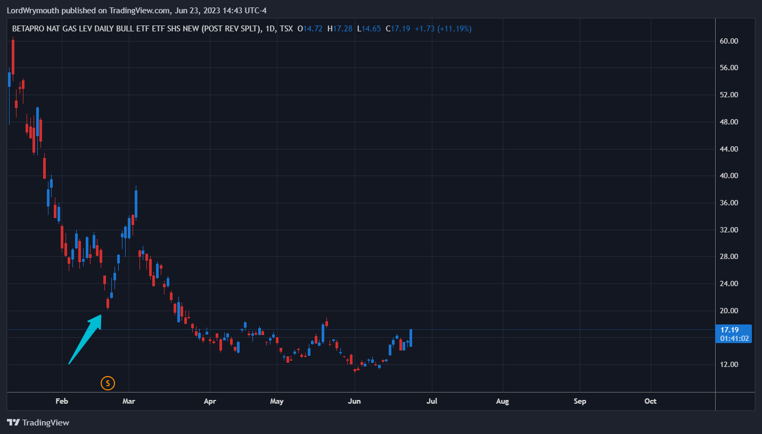Click the TSX exchange label
Viewport: 762px width, 434px height.
click(286, 29)
